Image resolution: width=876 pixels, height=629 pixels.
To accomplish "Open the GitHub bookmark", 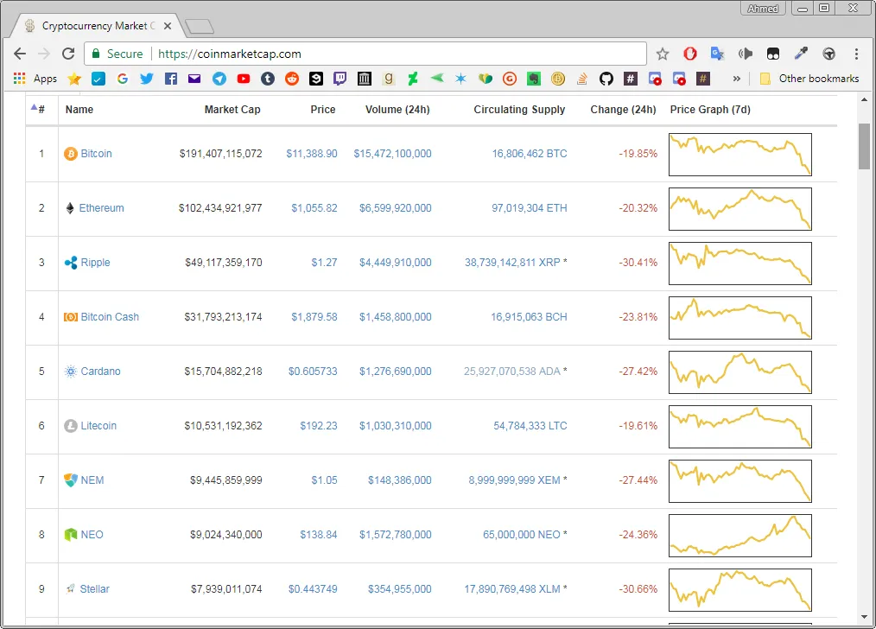I will pyautogui.click(x=606, y=79).
